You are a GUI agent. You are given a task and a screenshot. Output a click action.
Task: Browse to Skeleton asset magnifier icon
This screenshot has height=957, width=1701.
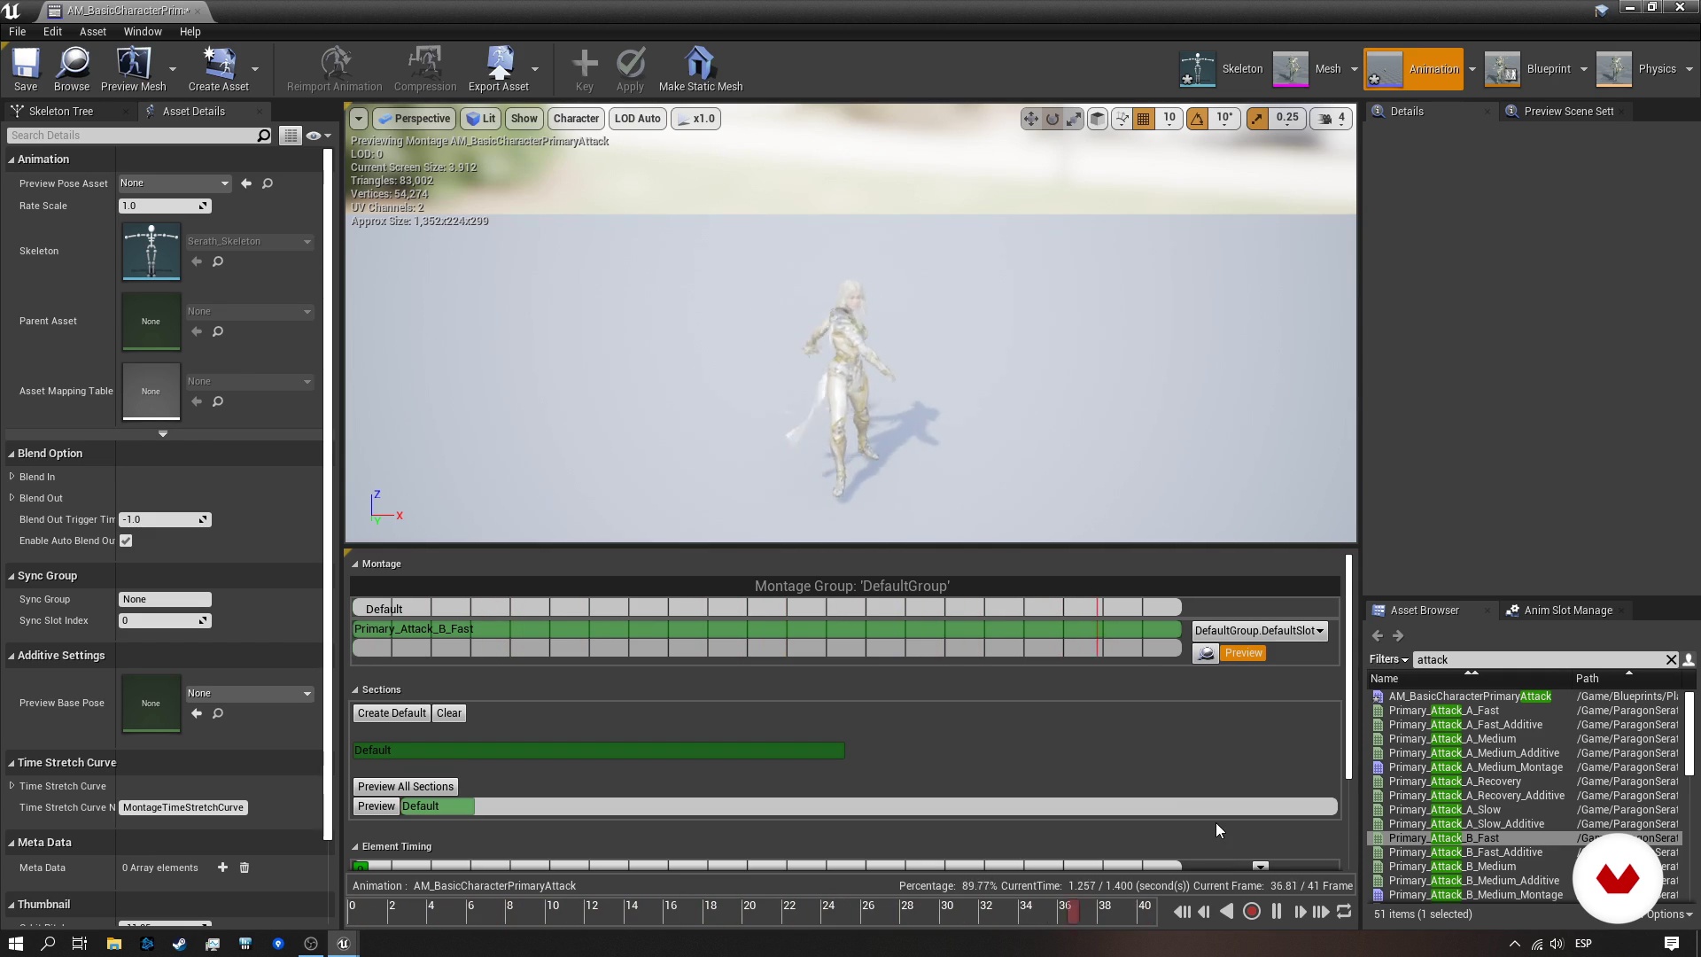pyautogui.click(x=218, y=261)
